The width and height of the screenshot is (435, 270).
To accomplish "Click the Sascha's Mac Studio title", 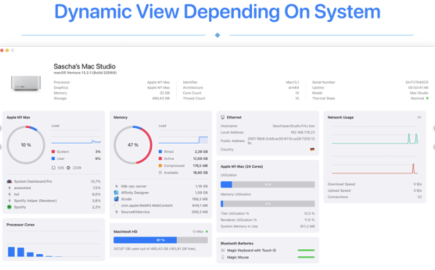I will click(x=84, y=66).
